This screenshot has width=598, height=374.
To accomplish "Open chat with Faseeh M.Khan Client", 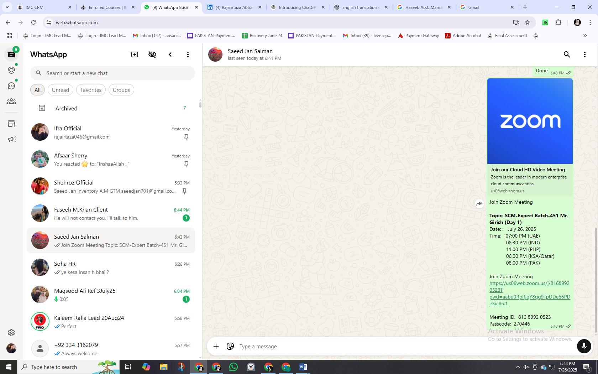I will click(111, 214).
